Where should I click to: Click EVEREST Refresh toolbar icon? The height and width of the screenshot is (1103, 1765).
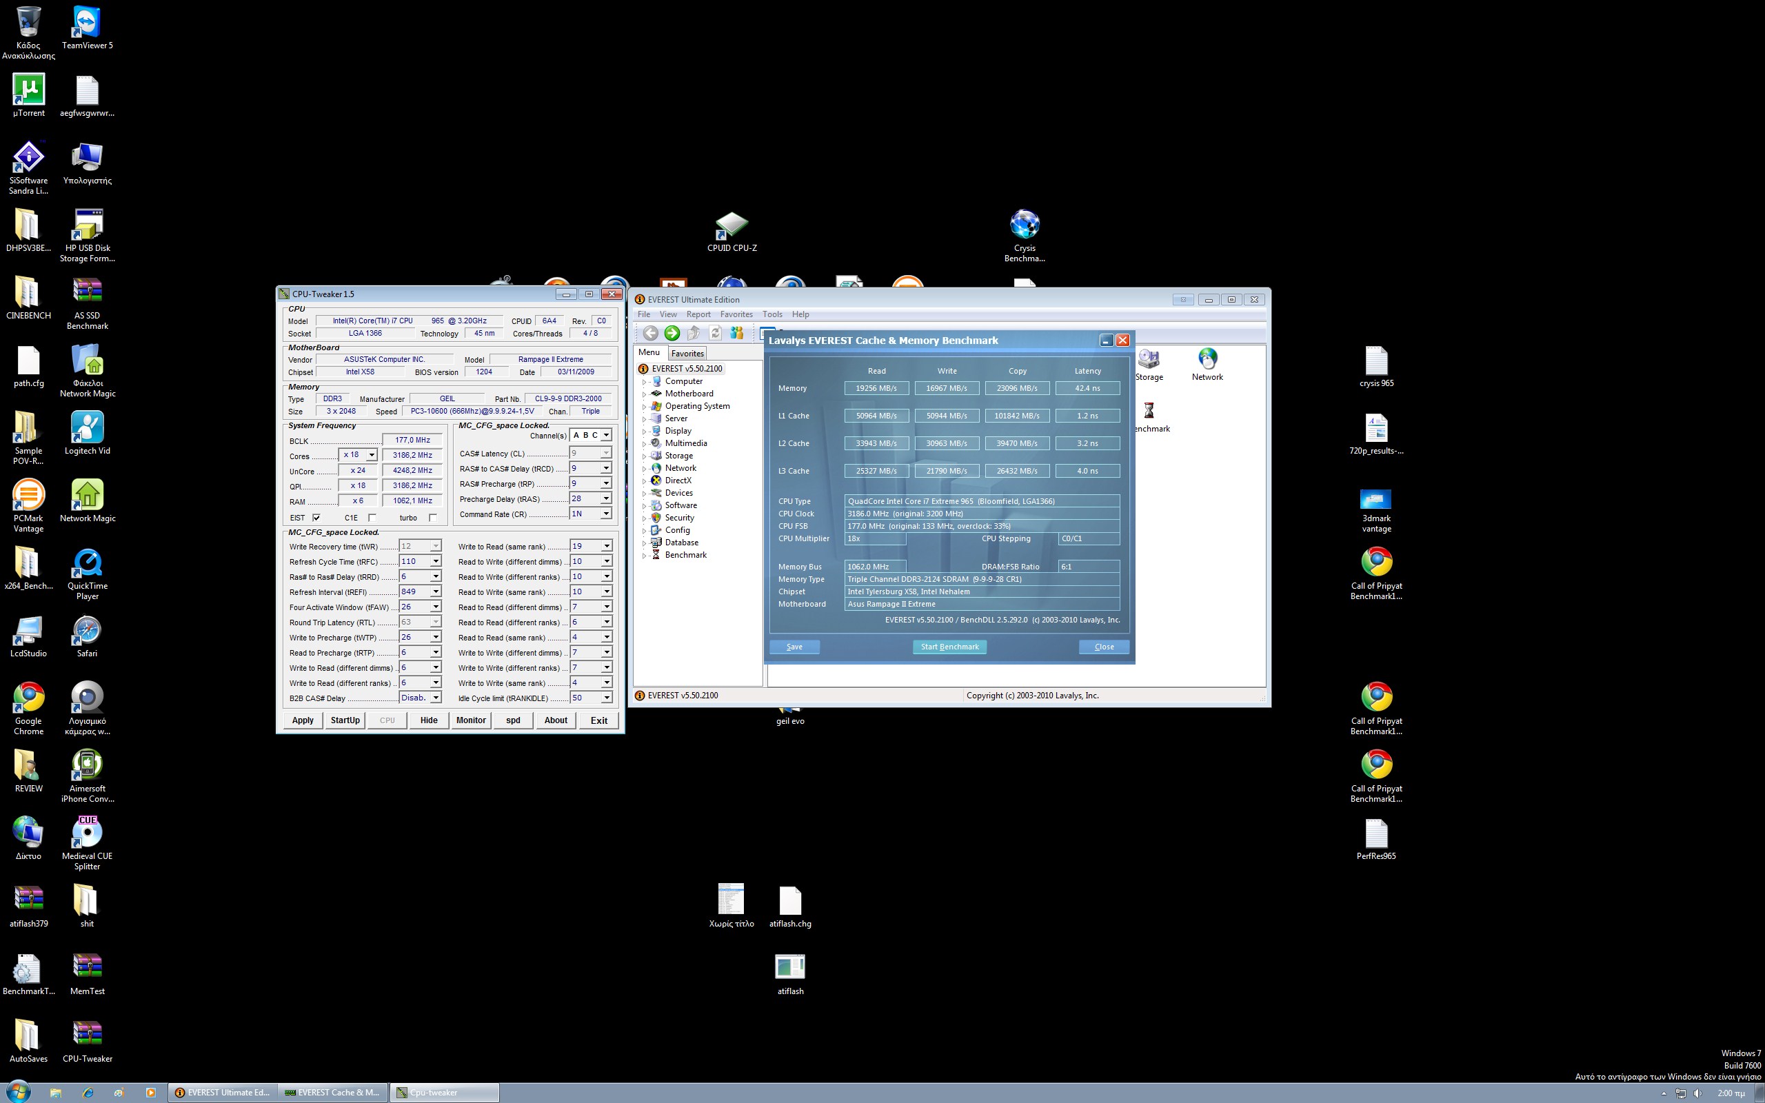tap(716, 334)
